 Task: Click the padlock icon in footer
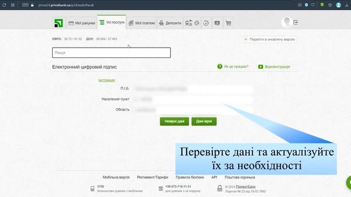click(219, 188)
